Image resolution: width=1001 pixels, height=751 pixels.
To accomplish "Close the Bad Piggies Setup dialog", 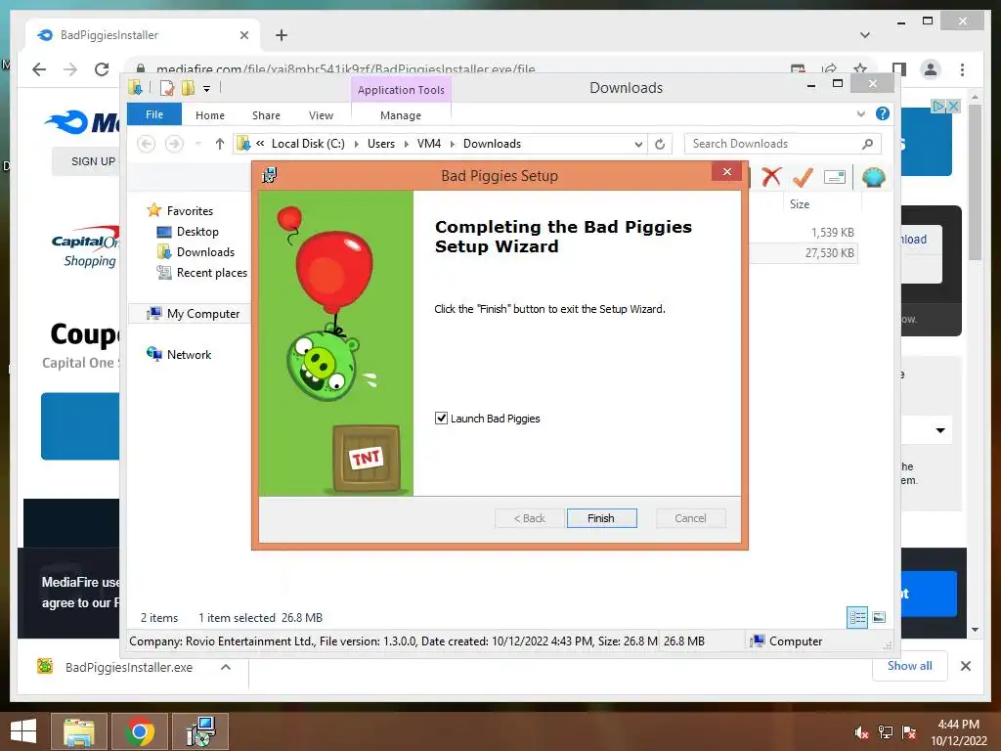I will [x=726, y=171].
